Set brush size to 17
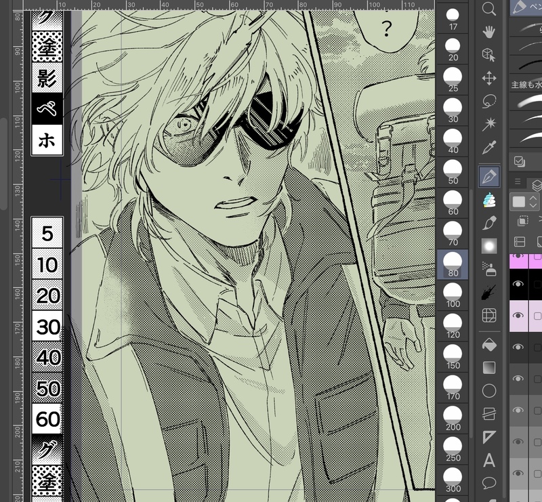 (453, 19)
